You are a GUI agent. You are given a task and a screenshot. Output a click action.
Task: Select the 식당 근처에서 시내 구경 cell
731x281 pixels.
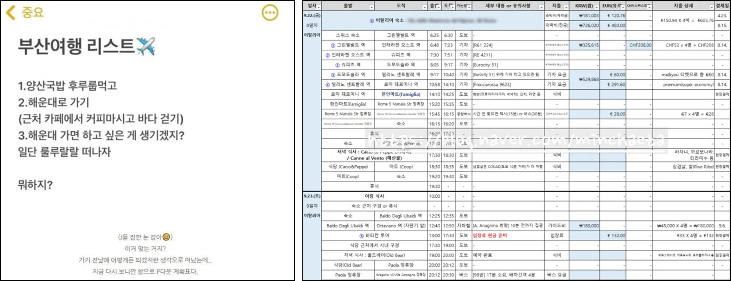(x=374, y=245)
